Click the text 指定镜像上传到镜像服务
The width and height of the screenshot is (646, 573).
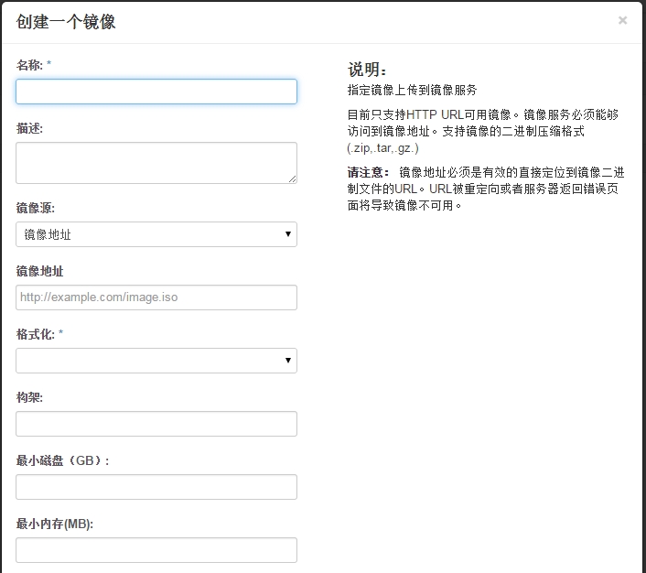[x=412, y=90]
